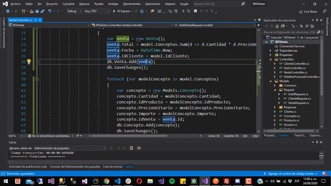Open the Extensiones menu
The image size is (331, 186).
pos(153,4)
